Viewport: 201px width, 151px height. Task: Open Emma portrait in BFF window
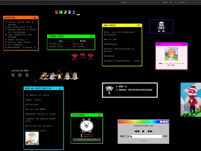pos(171,54)
